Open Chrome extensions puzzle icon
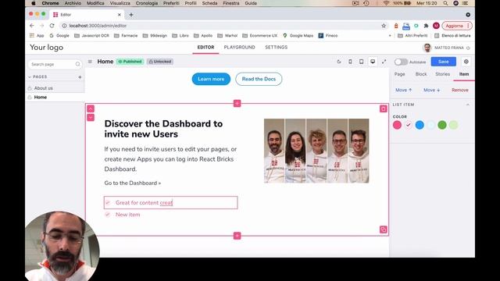 pos(426,26)
